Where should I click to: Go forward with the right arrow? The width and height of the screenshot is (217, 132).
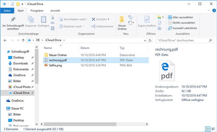12,40
